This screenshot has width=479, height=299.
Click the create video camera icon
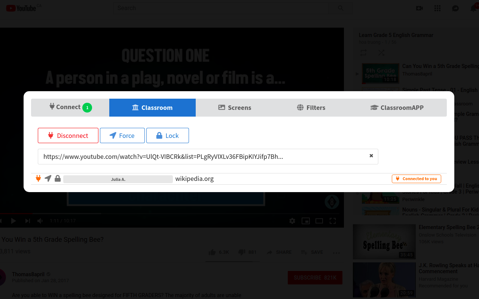coord(419,8)
